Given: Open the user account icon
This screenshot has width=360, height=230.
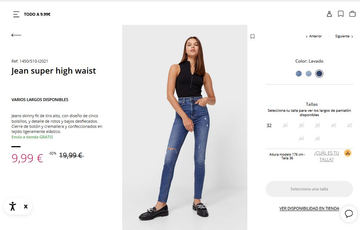Looking at the screenshot, I should coord(329,14).
